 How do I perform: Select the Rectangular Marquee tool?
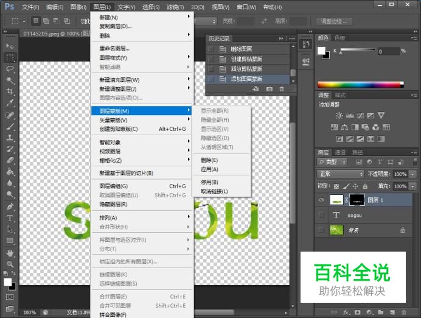(x=10, y=57)
